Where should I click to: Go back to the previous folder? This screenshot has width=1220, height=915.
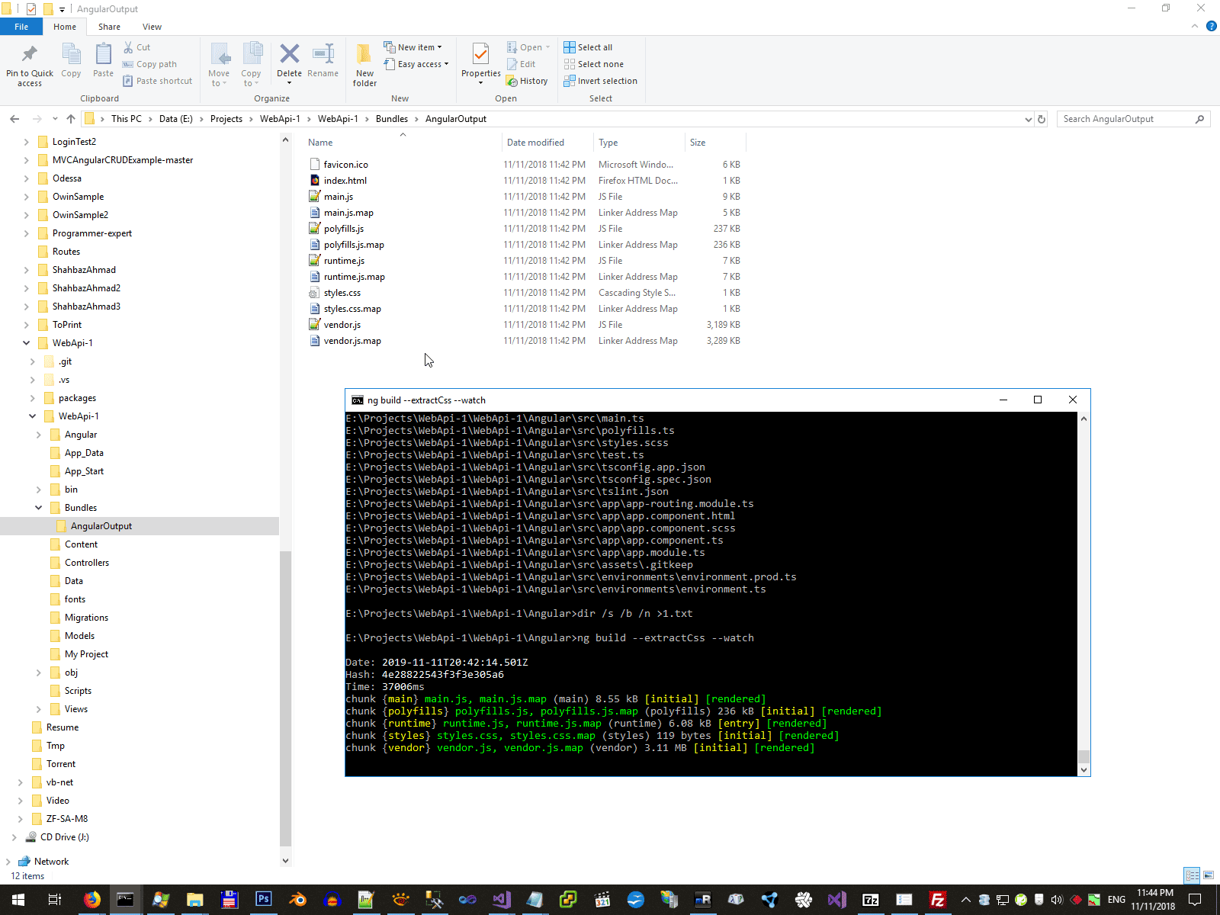pos(14,119)
